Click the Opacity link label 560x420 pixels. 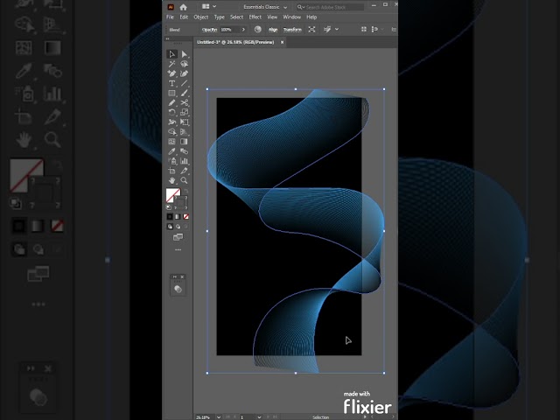(209, 30)
